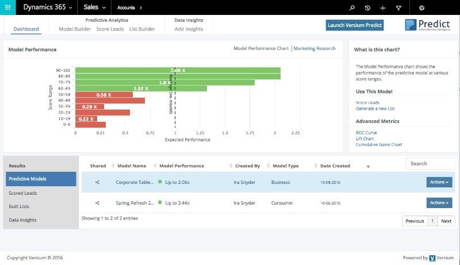Click the plus quick-create icon
This screenshot has height=265, width=460.
pos(382,8)
